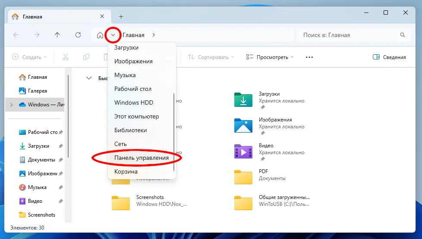Click the Copy icon in toolbar
This screenshot has width=422, height=239.
pyautogui.click(x=86, y=57)
